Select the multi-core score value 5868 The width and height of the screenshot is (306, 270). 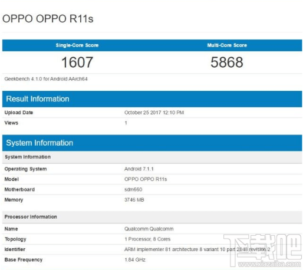click(x=227, y=62)
